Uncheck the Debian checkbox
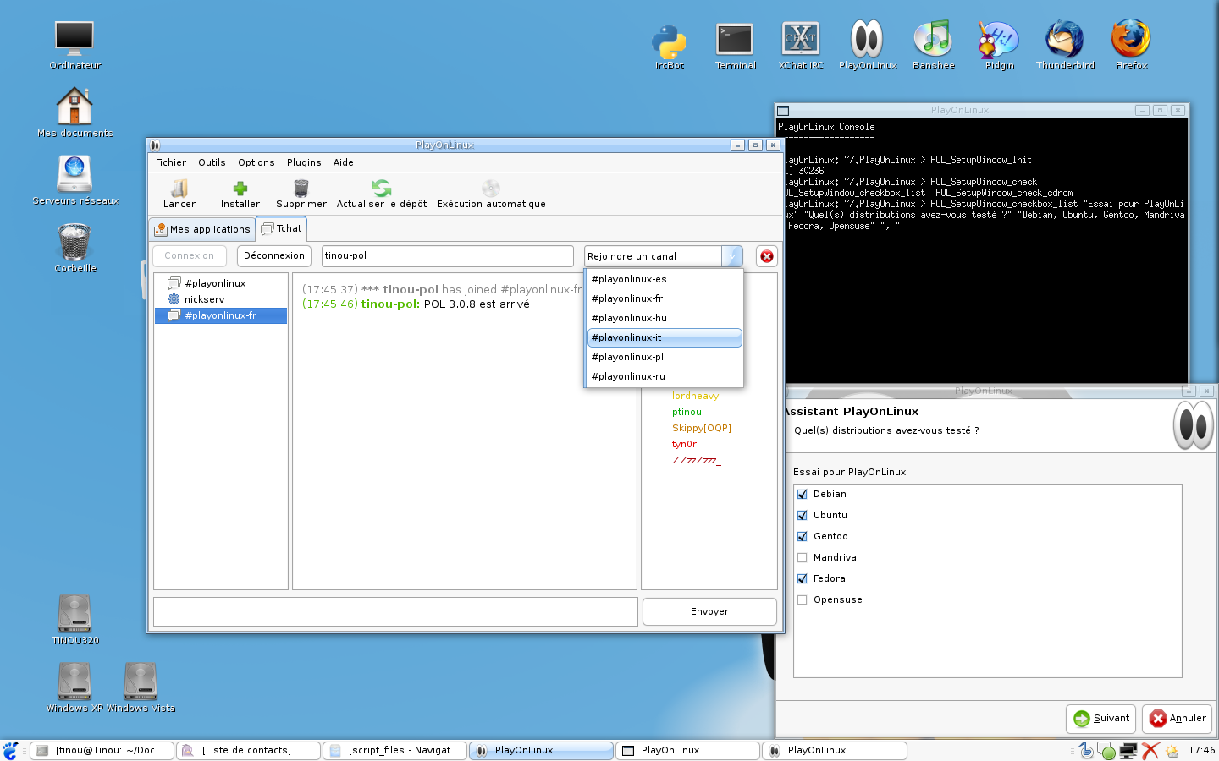This screenshot has width=1219, height=761. pyautogui.click(x=803, y=495)
